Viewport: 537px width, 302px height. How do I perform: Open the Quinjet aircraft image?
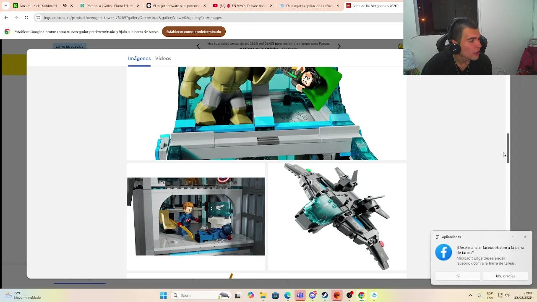(337, 216)
